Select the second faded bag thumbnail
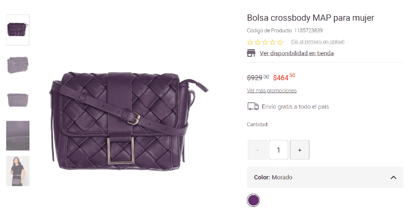Screen dimensions: 414x210 (18, 65)
